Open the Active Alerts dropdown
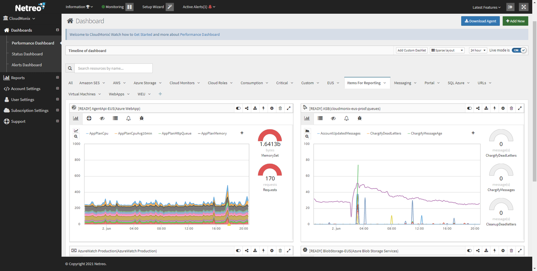 199,7
